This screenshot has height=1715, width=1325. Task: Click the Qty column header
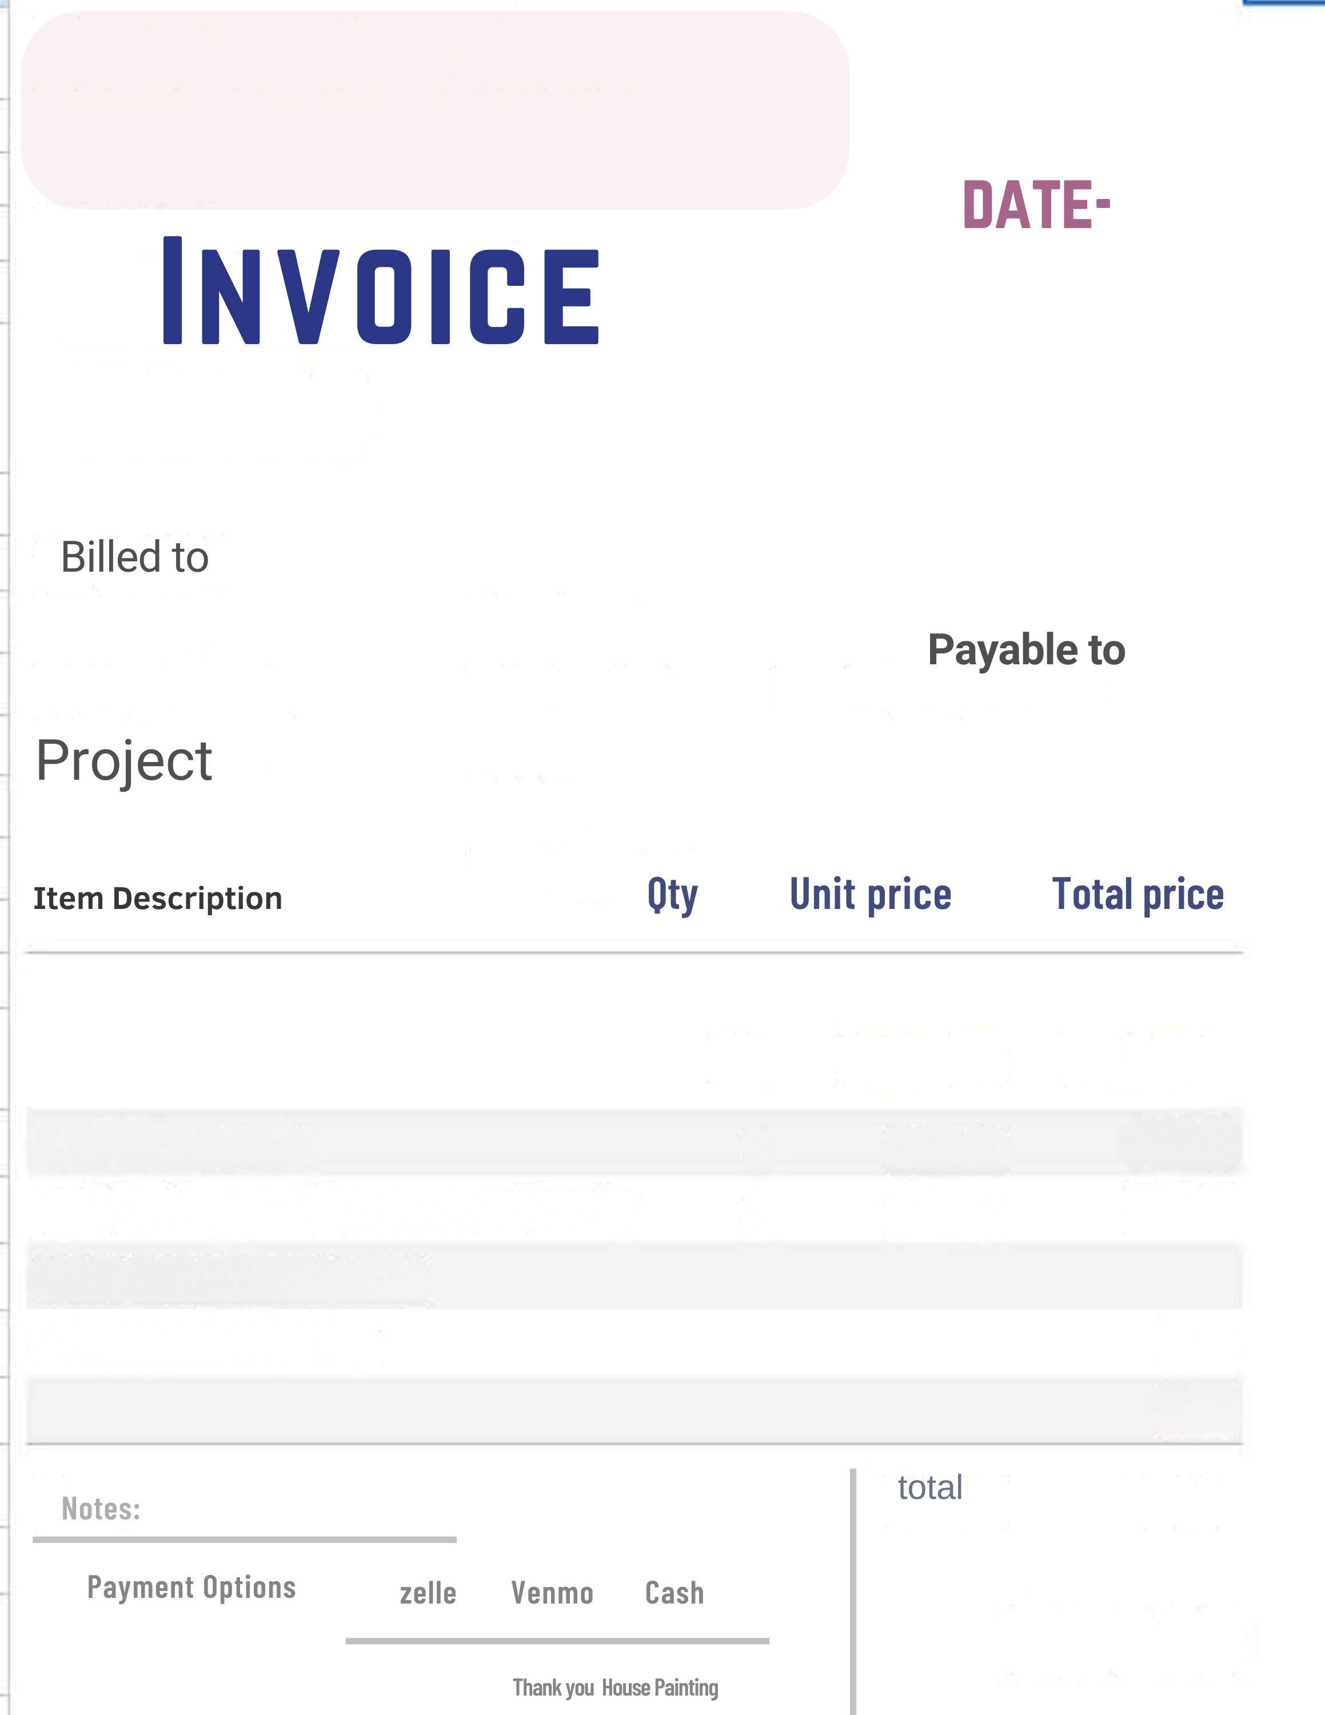point(672,895)
